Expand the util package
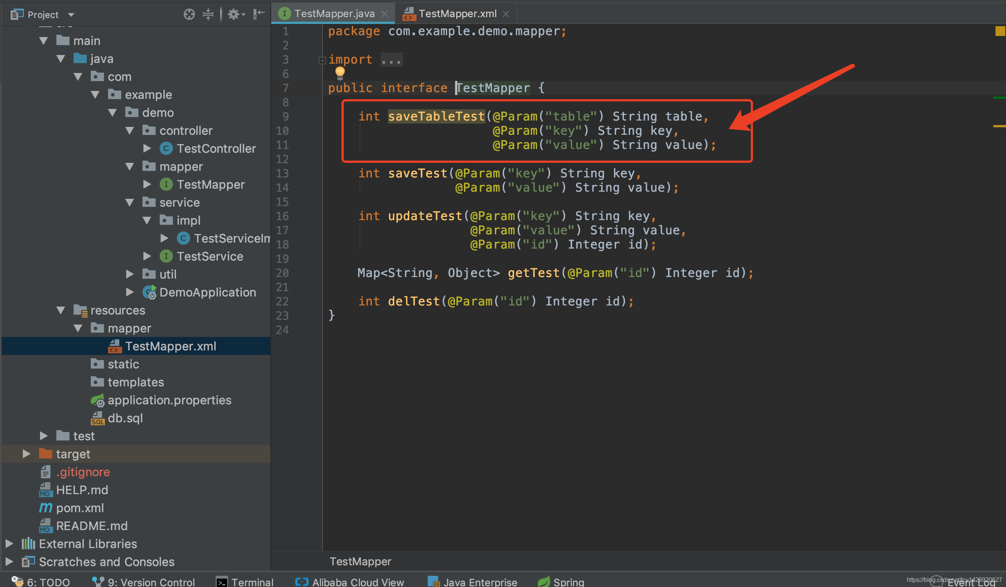1006x587 pixels. pos(130,274)
